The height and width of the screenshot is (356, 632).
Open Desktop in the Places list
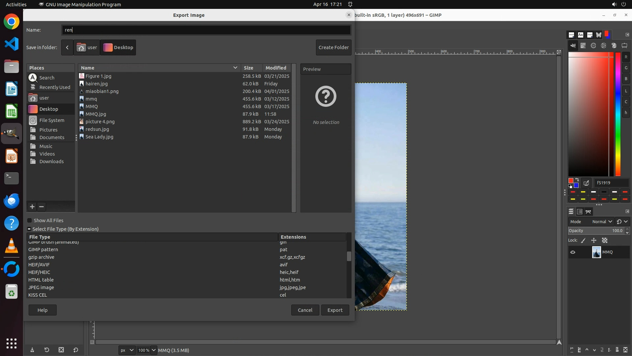[x=49, y=109]
